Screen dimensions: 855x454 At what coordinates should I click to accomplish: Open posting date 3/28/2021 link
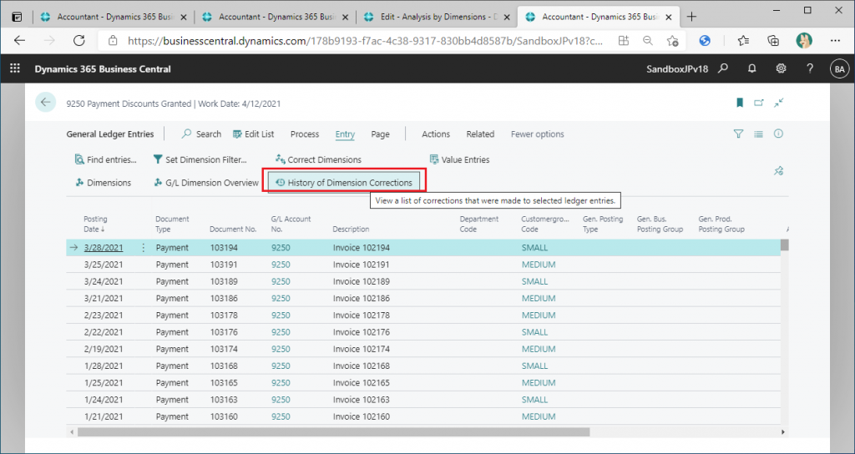pos(104,247)
